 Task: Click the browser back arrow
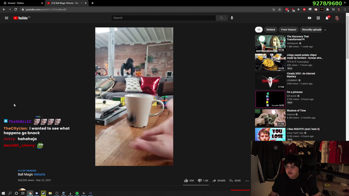click(4, 10)
